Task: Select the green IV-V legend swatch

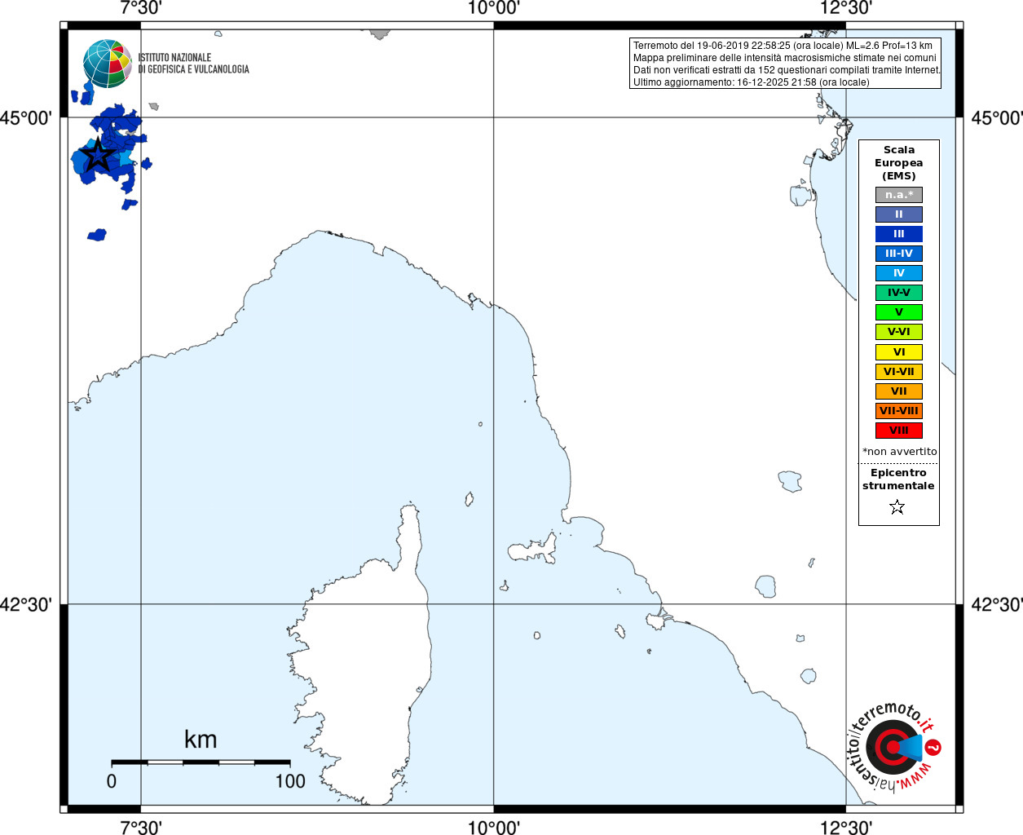Action: (x=899, y=293)
